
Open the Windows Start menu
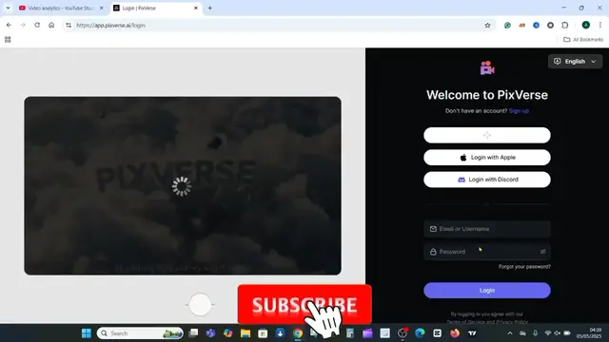(x=87, y=333)
